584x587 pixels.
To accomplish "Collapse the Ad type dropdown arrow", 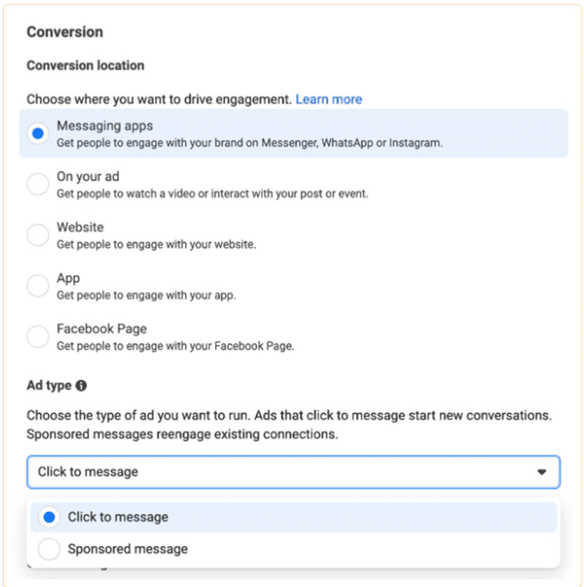I will (541, 472).
